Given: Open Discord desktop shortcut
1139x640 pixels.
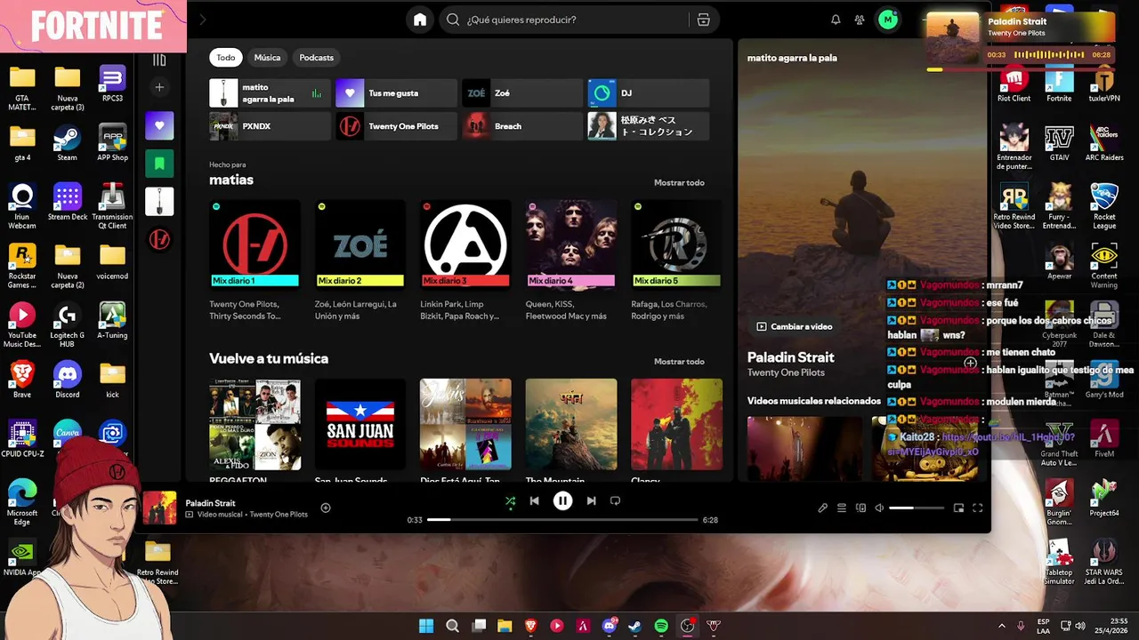Looking at the screenshot, I should pyautogui.click(x=67, y=380).
